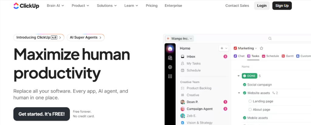The image size is (311, 125).
Task: Toggle the Website assets check circle
Action: pos(244,93)
